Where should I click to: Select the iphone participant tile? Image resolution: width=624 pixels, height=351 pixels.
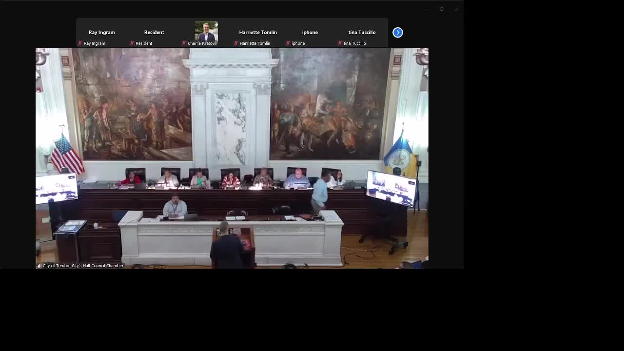310,33
